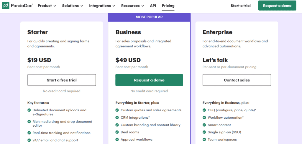Click the PandaDoc logo icon
The image size is (302, 144).
6,6
